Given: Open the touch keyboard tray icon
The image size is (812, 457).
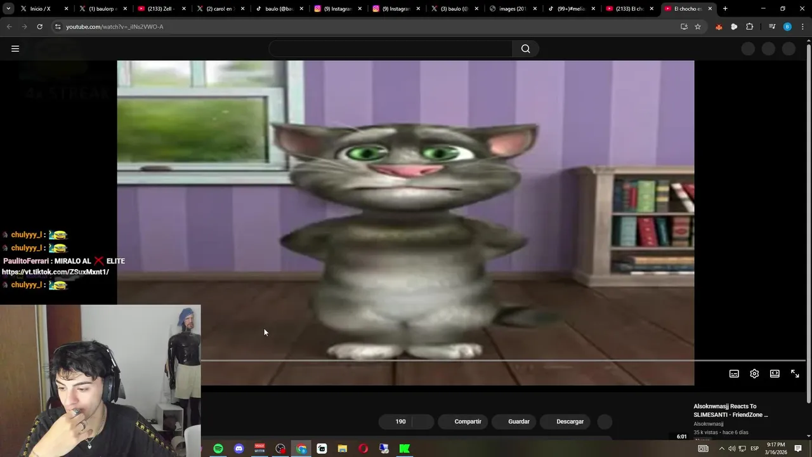Looking at the screenshot, I should click(703, 449).
